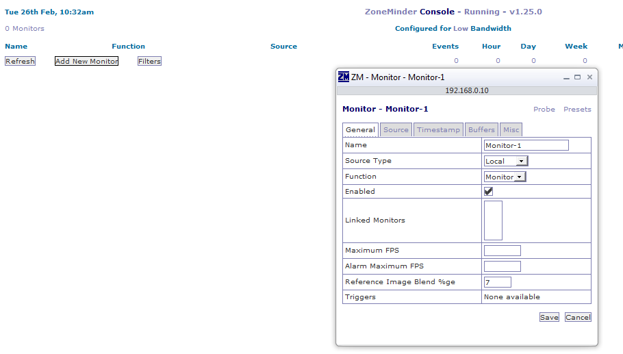Maximize the Monitor-1 popup window

[x=577, y=77]
